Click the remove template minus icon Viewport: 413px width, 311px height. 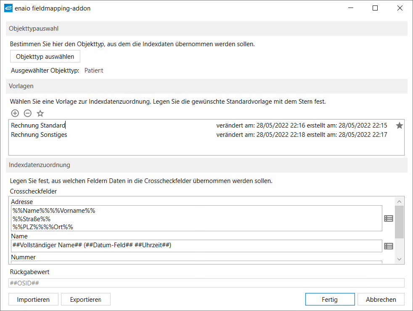coord(27,113)
